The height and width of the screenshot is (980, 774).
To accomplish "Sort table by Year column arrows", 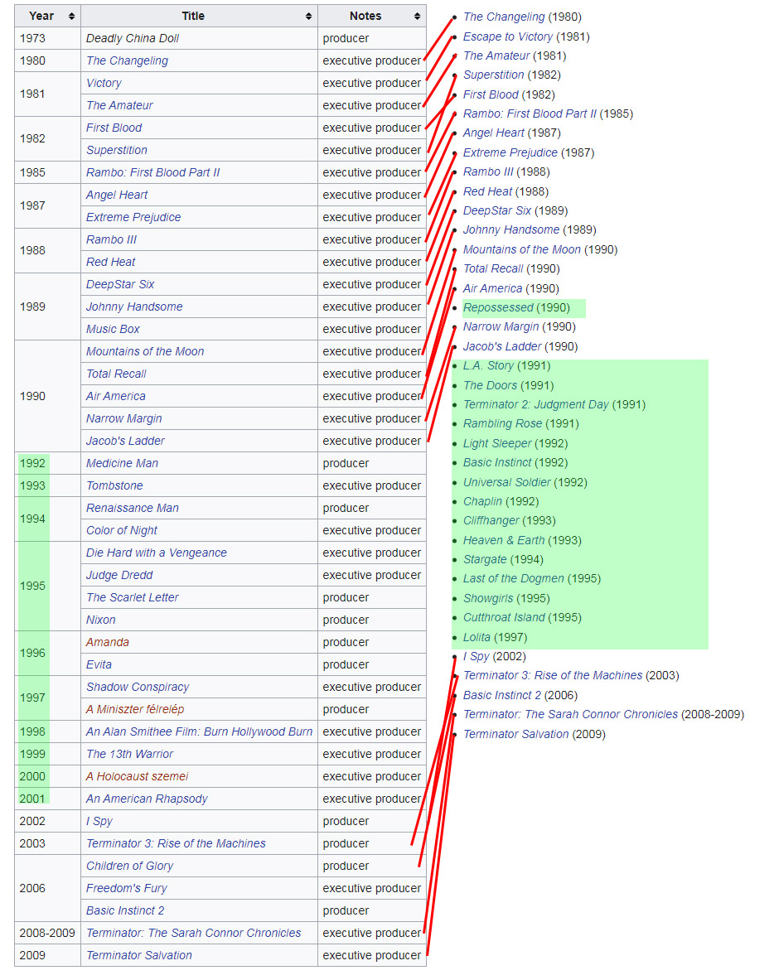I will pyautogui.click(x=72, y=17).
